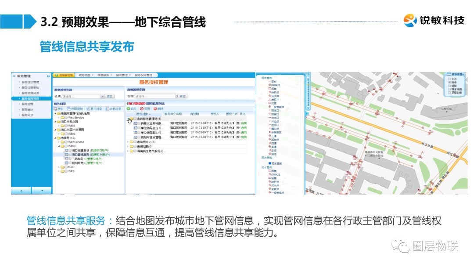Expand the 海南民生燃气股份公 row
This screenshot has height=267, width=474.
click(x=128, y=151)
